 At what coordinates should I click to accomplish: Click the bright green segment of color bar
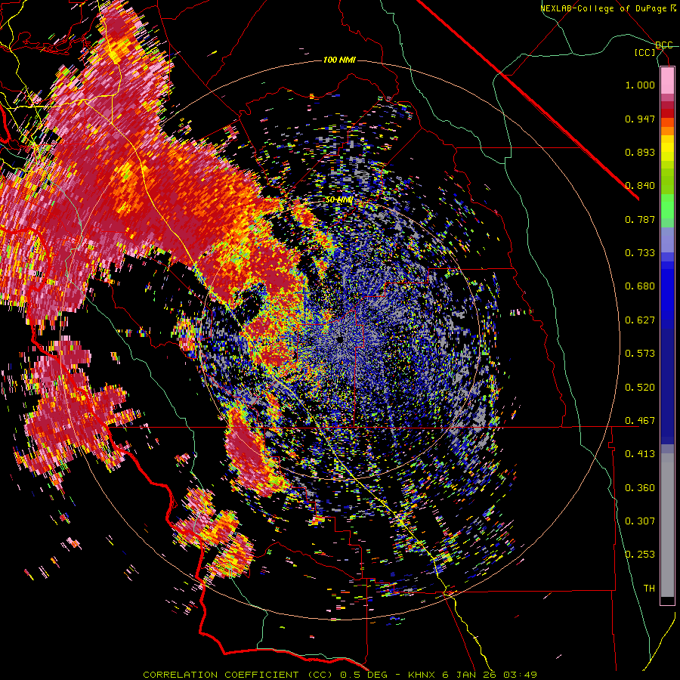pos(667,206)
